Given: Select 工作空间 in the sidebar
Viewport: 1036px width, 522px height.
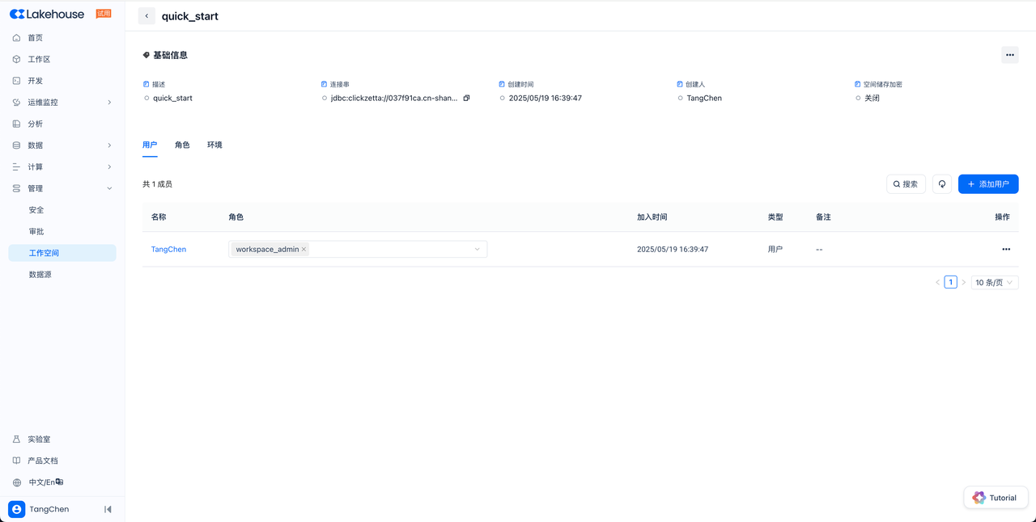Looking at the screenshot, I should click(x=62, y=253).
